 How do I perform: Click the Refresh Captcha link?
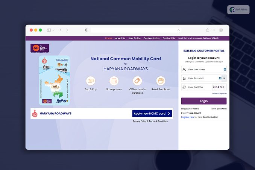point(219,94)
